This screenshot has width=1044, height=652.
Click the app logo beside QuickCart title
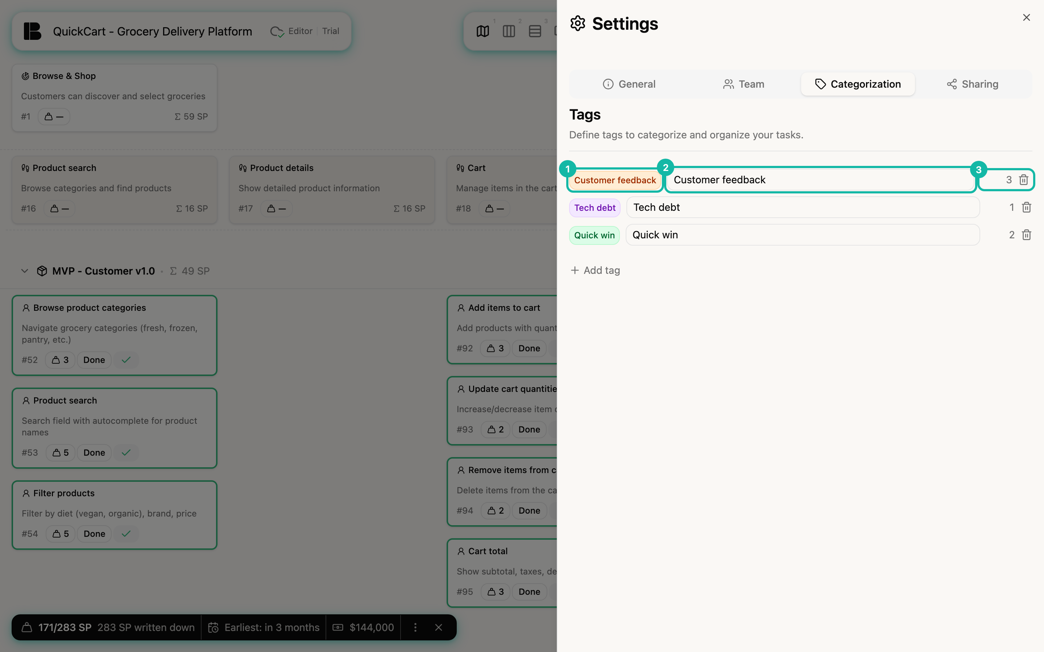coord(32,31)
